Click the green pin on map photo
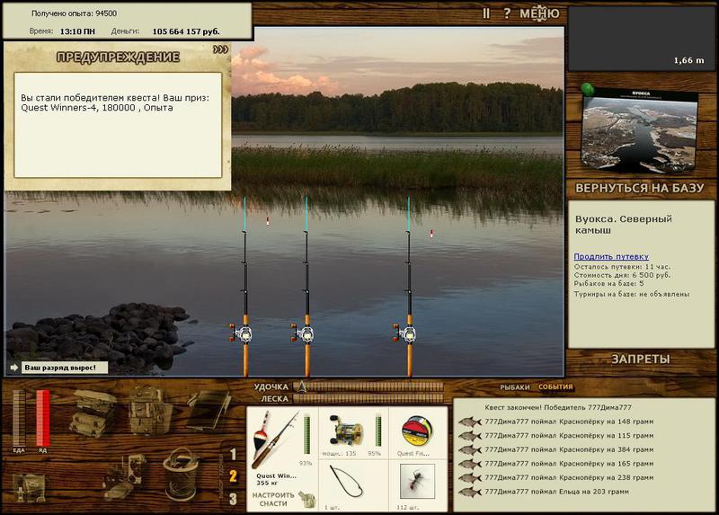Viewport: 719px width, 515px height. coord(588,88)
